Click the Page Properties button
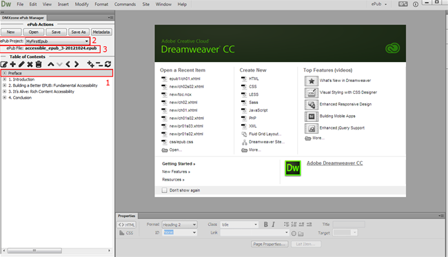This screenshot has height=257, width=448. click(x=269, y=244)
